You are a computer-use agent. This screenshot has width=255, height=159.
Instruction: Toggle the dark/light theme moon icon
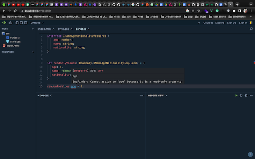pos(251,23)
